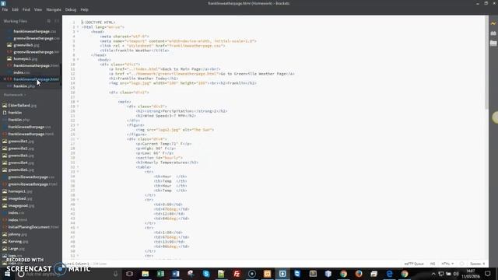The image size is (498, 280).
Task: Open Microsoft Edge from the taskbar
Action: [x=389, y=274]
